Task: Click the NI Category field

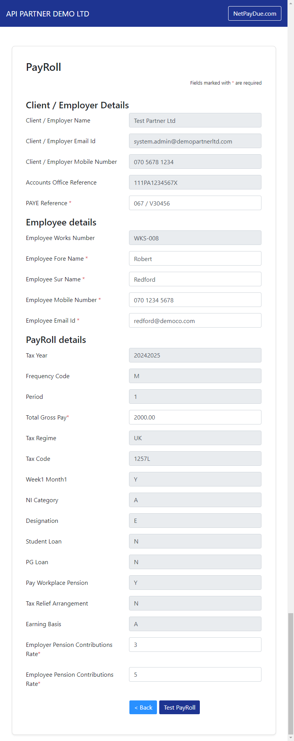Action: tap(195, 500)
